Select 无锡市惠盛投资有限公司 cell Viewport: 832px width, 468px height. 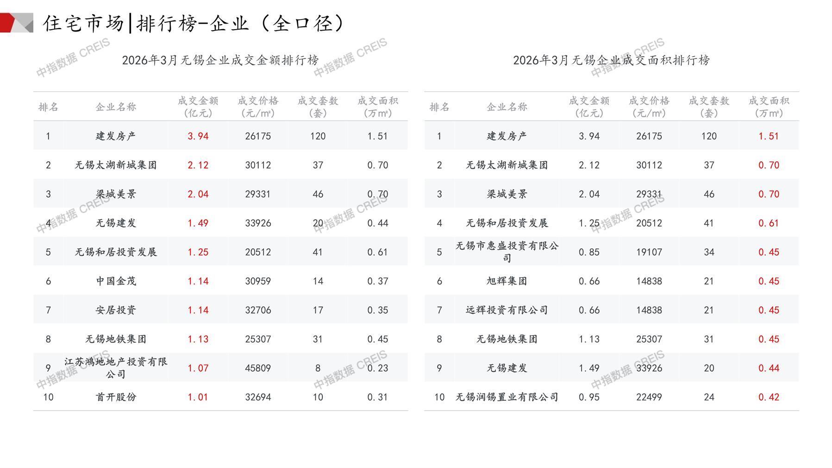(507, 252)
